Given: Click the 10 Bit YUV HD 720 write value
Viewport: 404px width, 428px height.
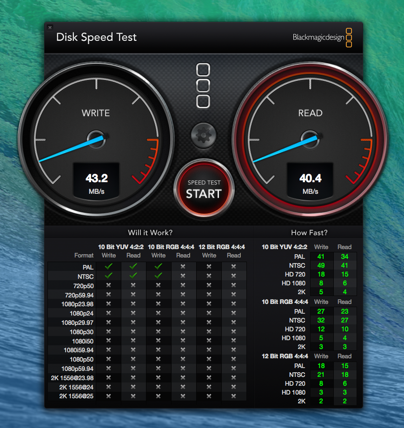Looking at the screenshot, I should pos(321,274).
